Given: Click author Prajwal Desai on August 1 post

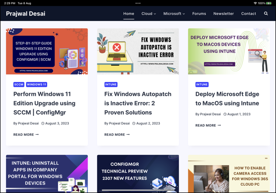Looking at the screenshot, I should click(210, 114).
